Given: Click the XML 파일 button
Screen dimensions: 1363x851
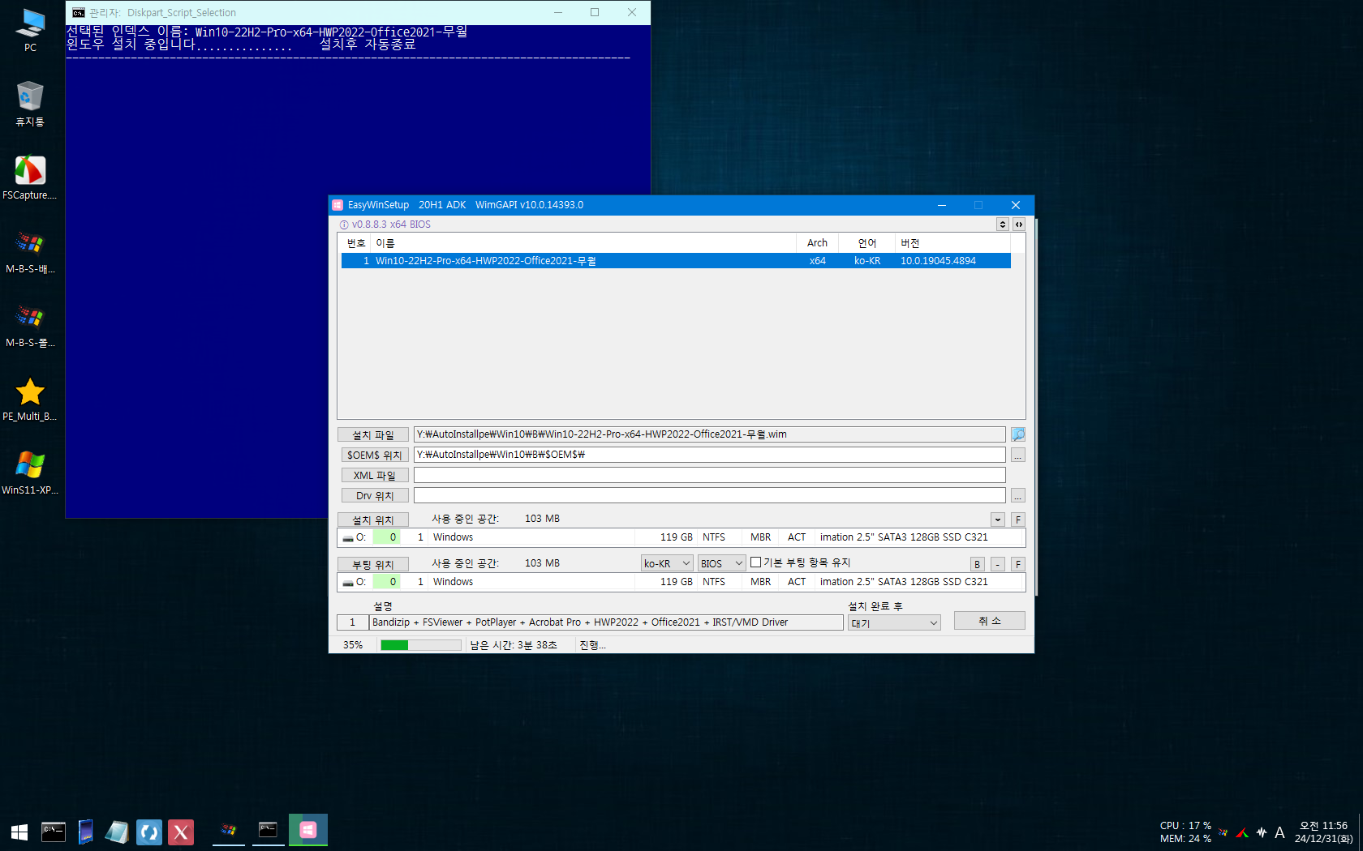Looking at the screenshot, I should click(x=375, y=476).
